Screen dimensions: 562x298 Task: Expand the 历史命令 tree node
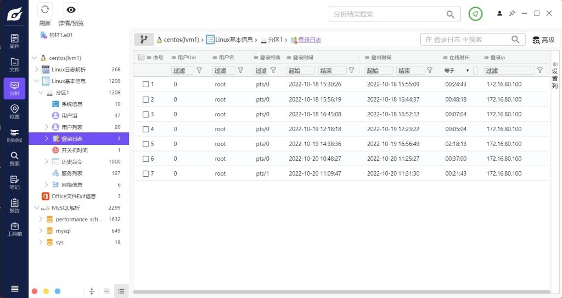46,162
